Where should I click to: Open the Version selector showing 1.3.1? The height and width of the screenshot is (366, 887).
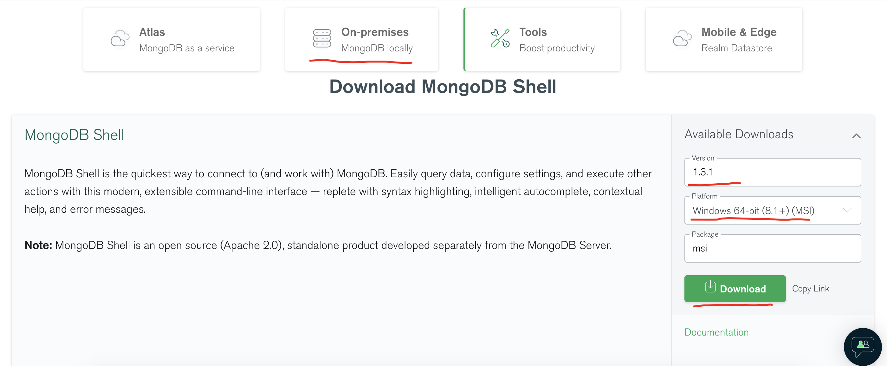pyautogui.click(x=772, y=172)
